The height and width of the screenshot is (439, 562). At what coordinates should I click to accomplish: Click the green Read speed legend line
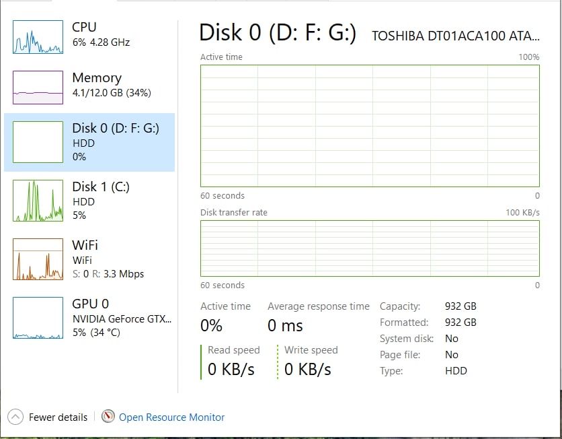click(x=201, y=362)
